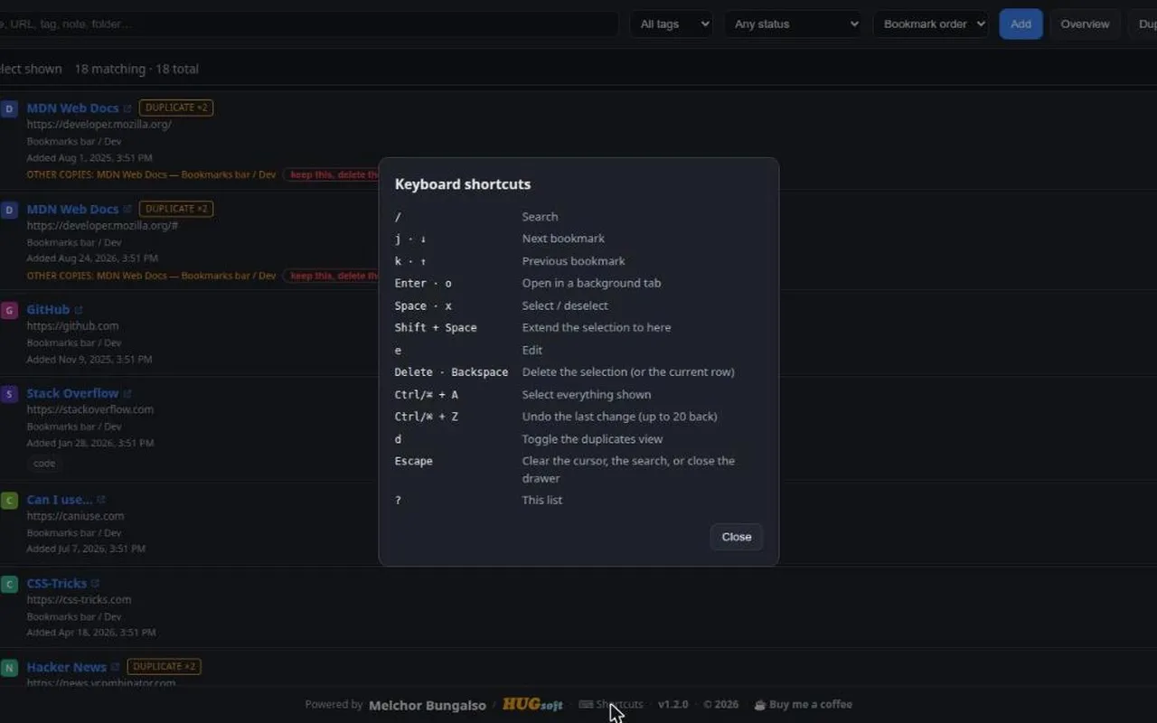Open external link icon beside Stack Overflow
This screenshot has height=723, width=1157.
(x=127, y=394)
